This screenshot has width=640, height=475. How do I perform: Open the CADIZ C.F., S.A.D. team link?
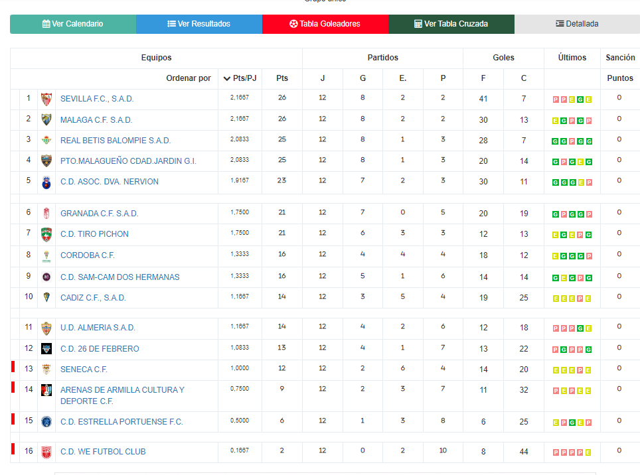[x=93, y=298]
